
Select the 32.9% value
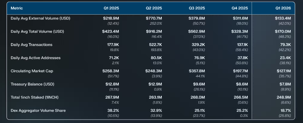(156, 110)
